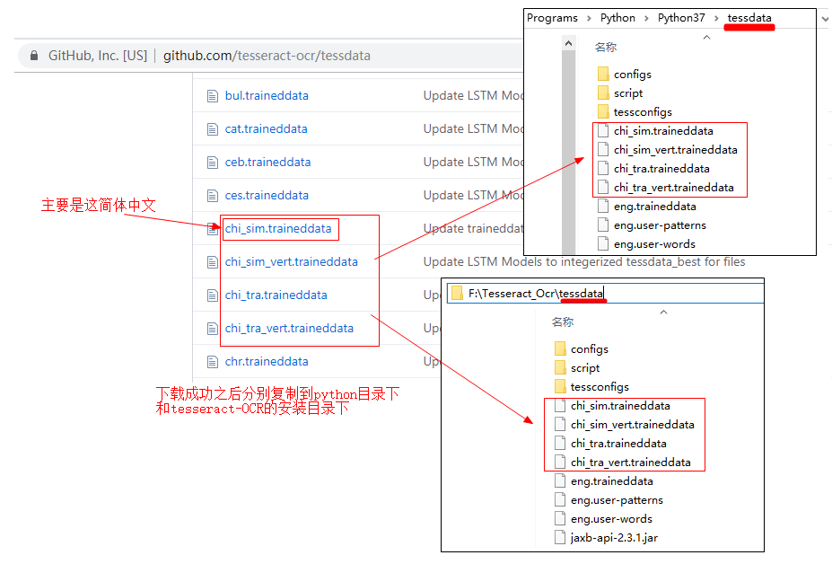Viewport: 832px width, 564px height.
Task: Select chi_sim_vert.traineddata in Python37 tessdata window
Action: tap(676, 150)
